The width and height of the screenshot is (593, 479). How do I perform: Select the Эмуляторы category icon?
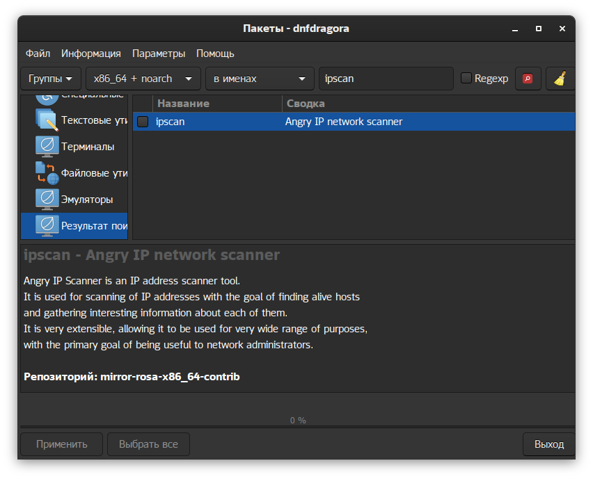point(47,200)
